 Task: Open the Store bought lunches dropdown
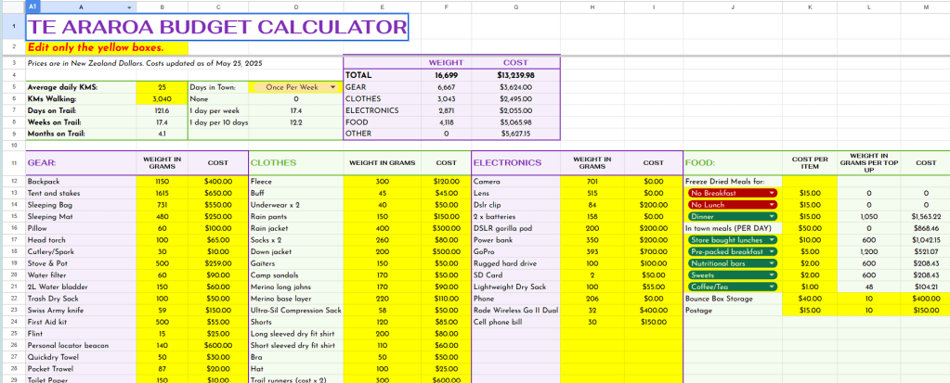point(772,240)
